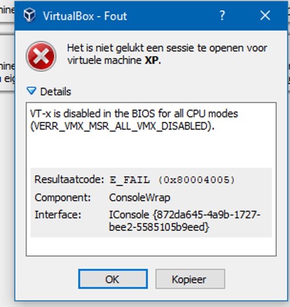The width and height of the screenshot is (290, 307).
Task: Click the ConsoleWrap component value
Action: click(139, 198)
